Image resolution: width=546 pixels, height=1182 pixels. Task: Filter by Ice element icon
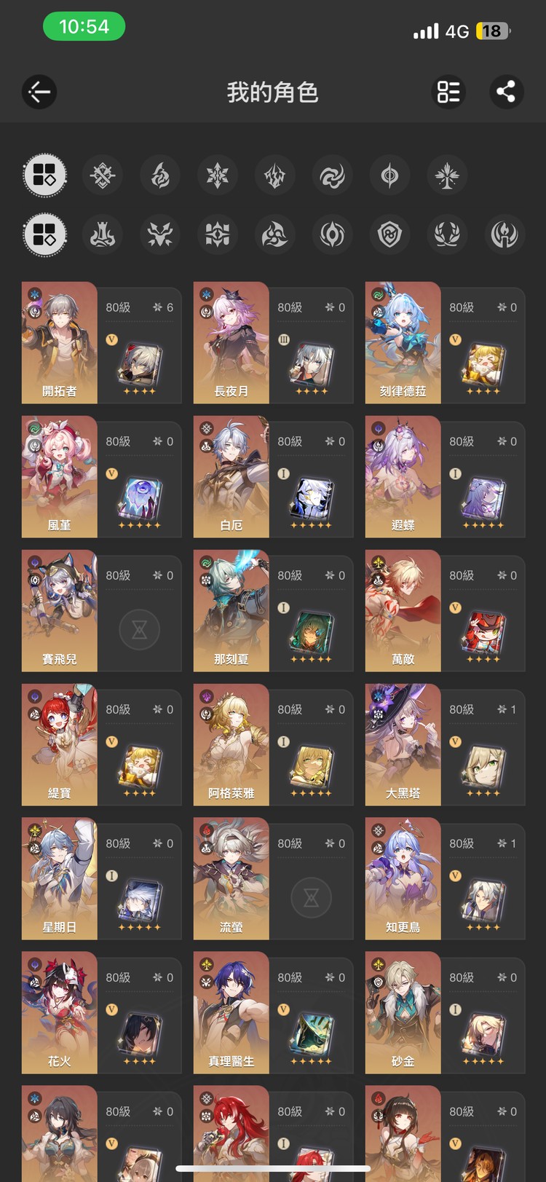pyautogui.click(x=218, y=176)
